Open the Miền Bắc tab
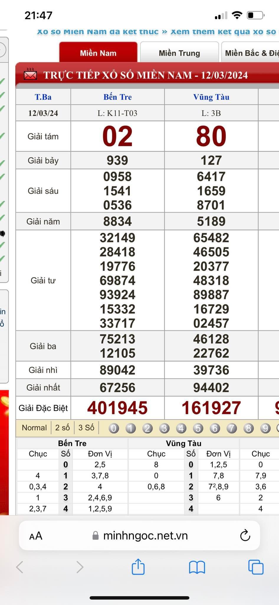This screenshot has height=605, width=279. tap(251, 53)
